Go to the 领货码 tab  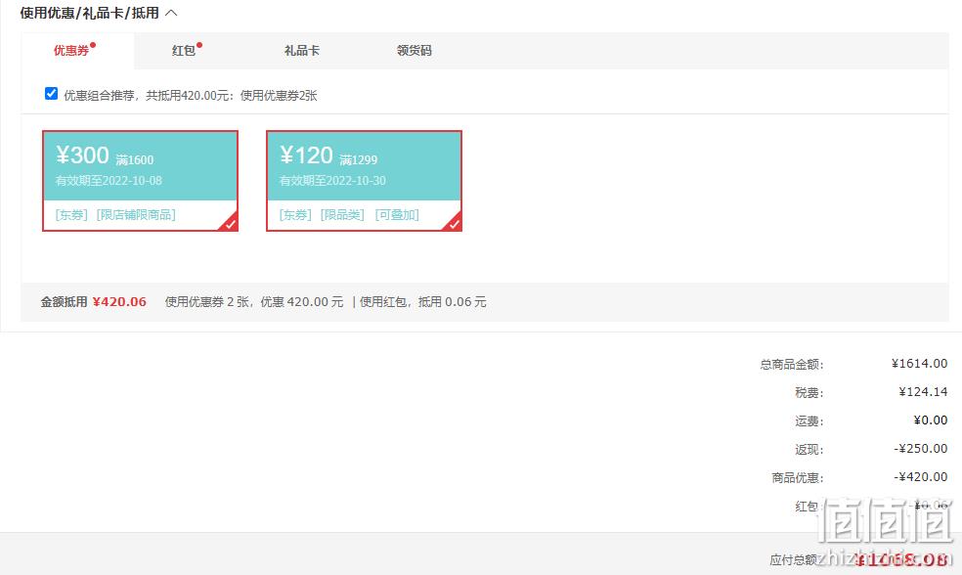coord(415,50)
